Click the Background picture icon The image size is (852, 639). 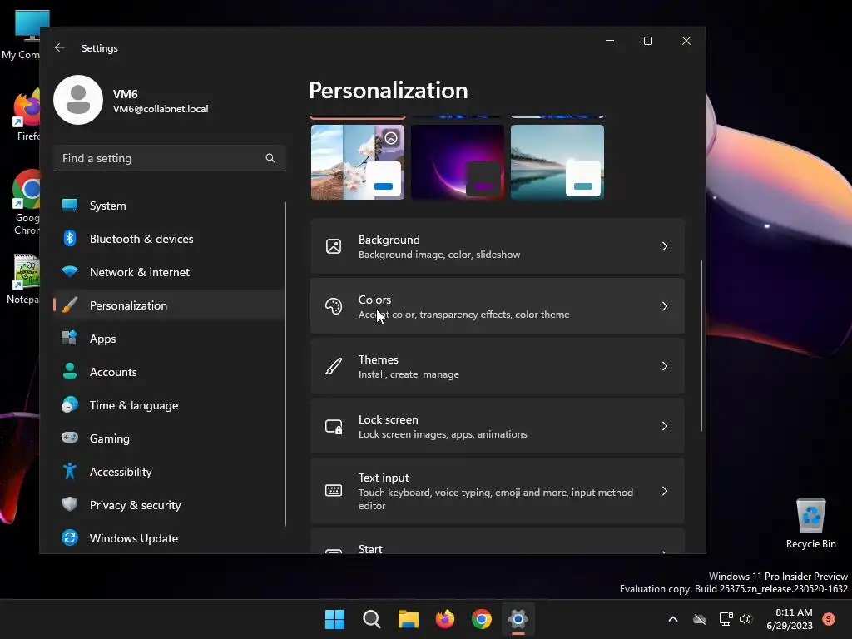point(334,246)
